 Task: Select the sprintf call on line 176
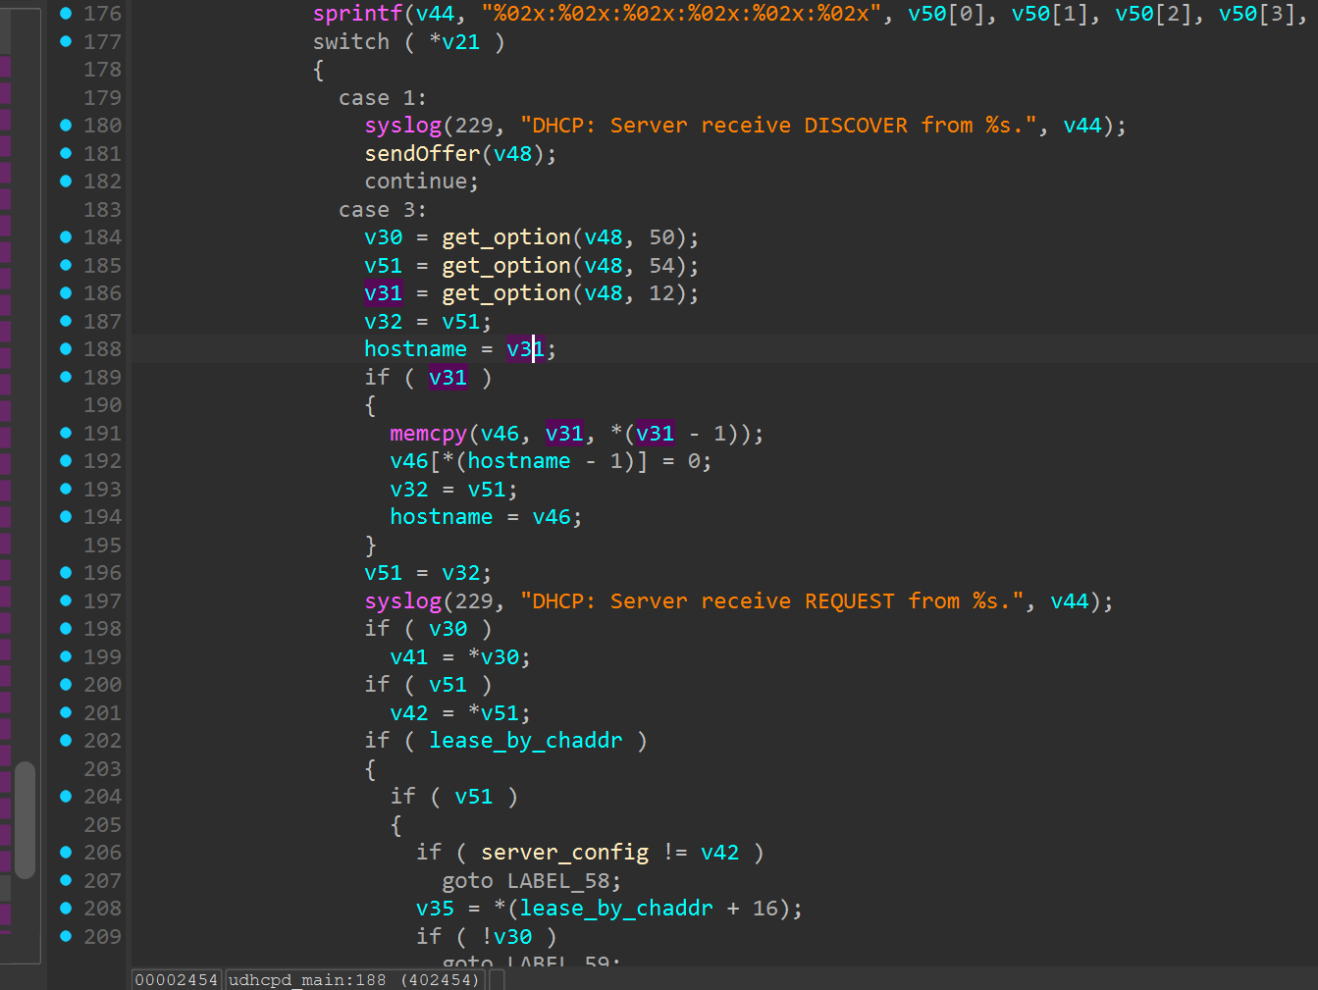[x=357, y=14]
